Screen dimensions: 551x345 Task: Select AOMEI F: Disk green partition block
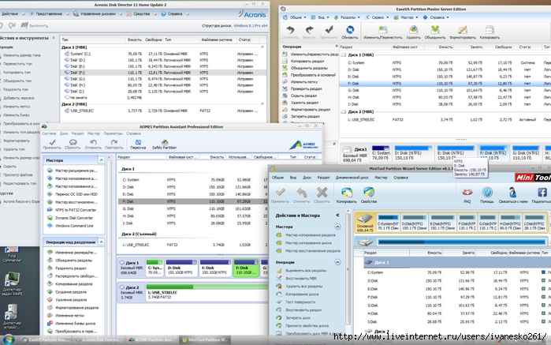[246, 268]
